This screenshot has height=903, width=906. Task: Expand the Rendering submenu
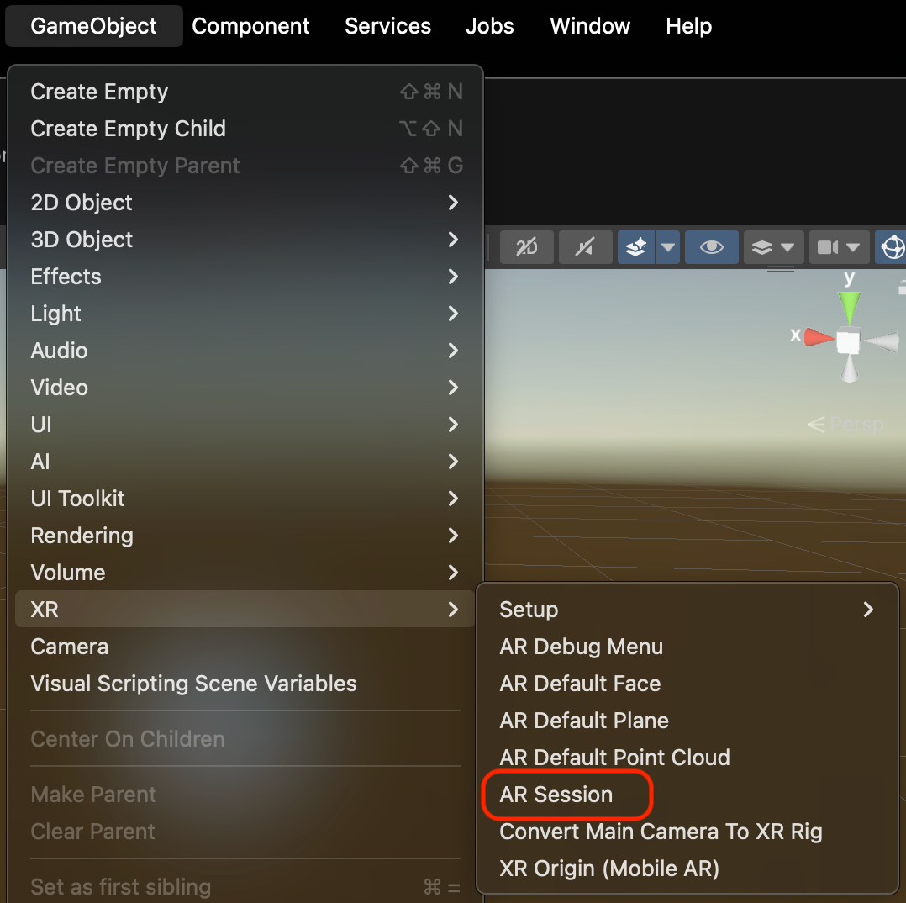tap(245, 536)
